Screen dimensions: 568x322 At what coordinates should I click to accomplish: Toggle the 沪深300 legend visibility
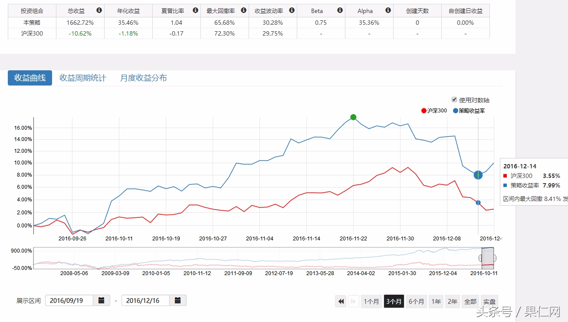tap(434, 111)
